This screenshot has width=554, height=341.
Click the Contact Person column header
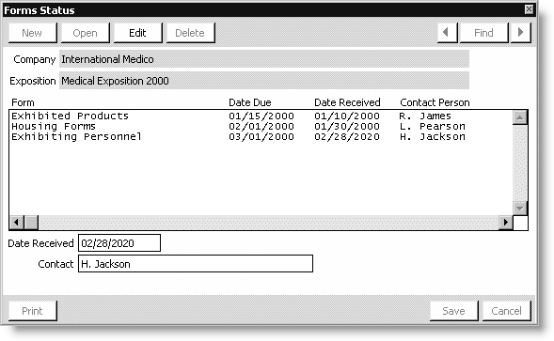435,102
